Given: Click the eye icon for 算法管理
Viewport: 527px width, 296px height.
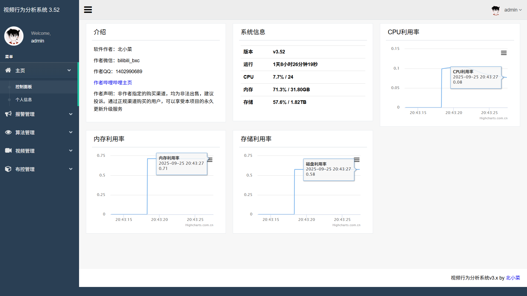Looking at the screenshot, I should click(8, 132).
